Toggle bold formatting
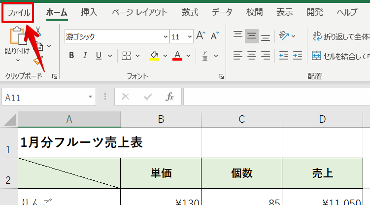370x205 pixels. coord(71,56)
